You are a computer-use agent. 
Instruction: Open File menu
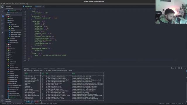click(x=1, y=4)
